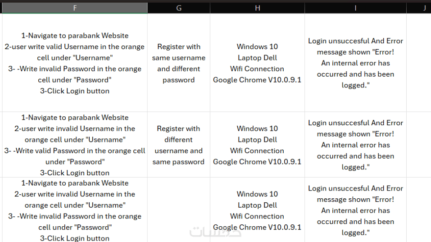
Task: Click the column H header
Action: [x=257, y=8]
